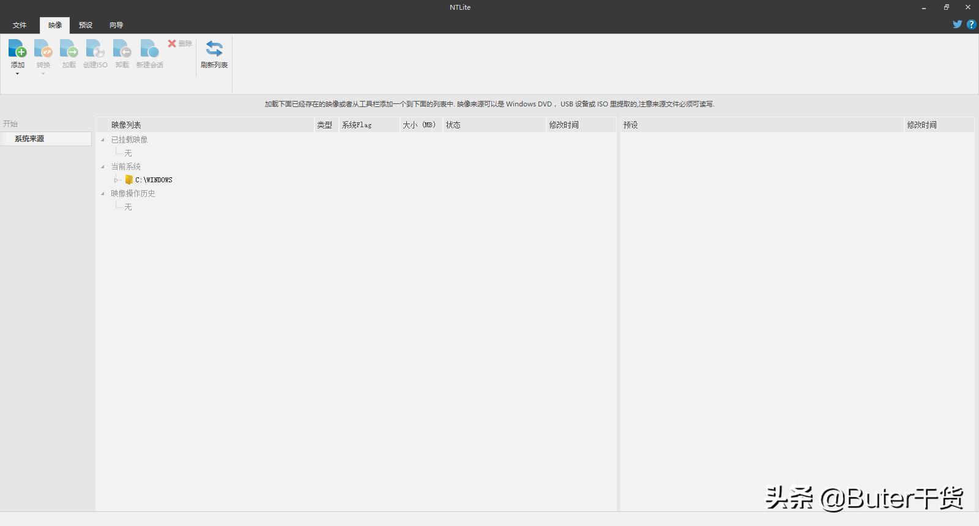Click the red 删除 (Delete) button

(x=180, y=43)
